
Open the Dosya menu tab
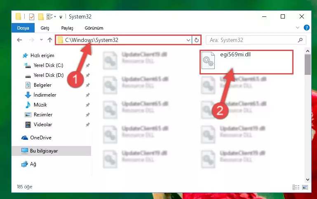coord(23,28)
